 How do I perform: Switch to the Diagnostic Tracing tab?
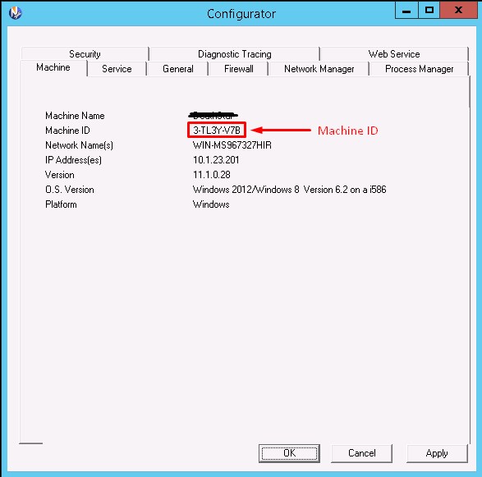pyautogui.click(x=235, y=54)
